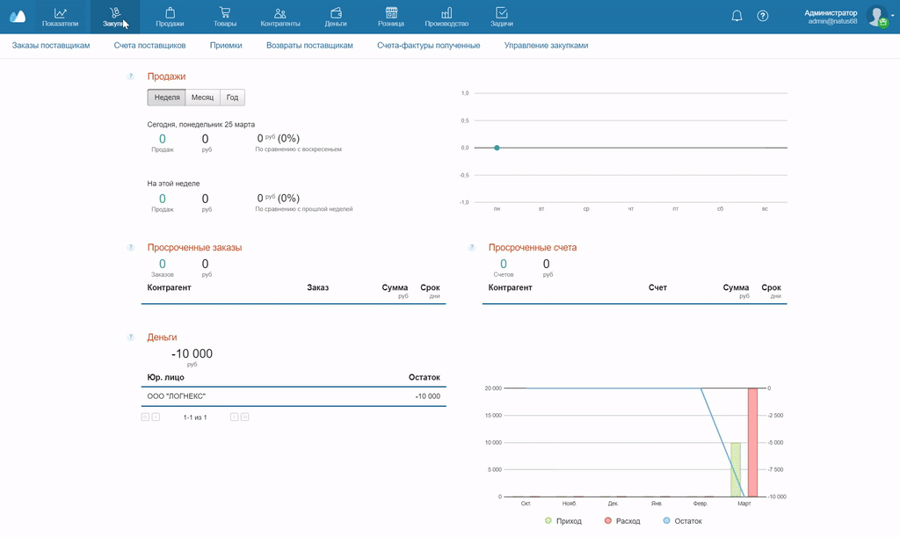Switch sales period to Неделя
The height and width of the screenshot is (537, 900).
point(167,98)
